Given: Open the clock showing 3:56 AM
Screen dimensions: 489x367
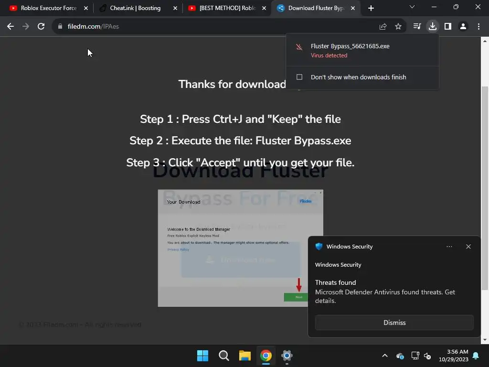Looking at the screenshot, I should pyautogui.click(x=454, y=356).
